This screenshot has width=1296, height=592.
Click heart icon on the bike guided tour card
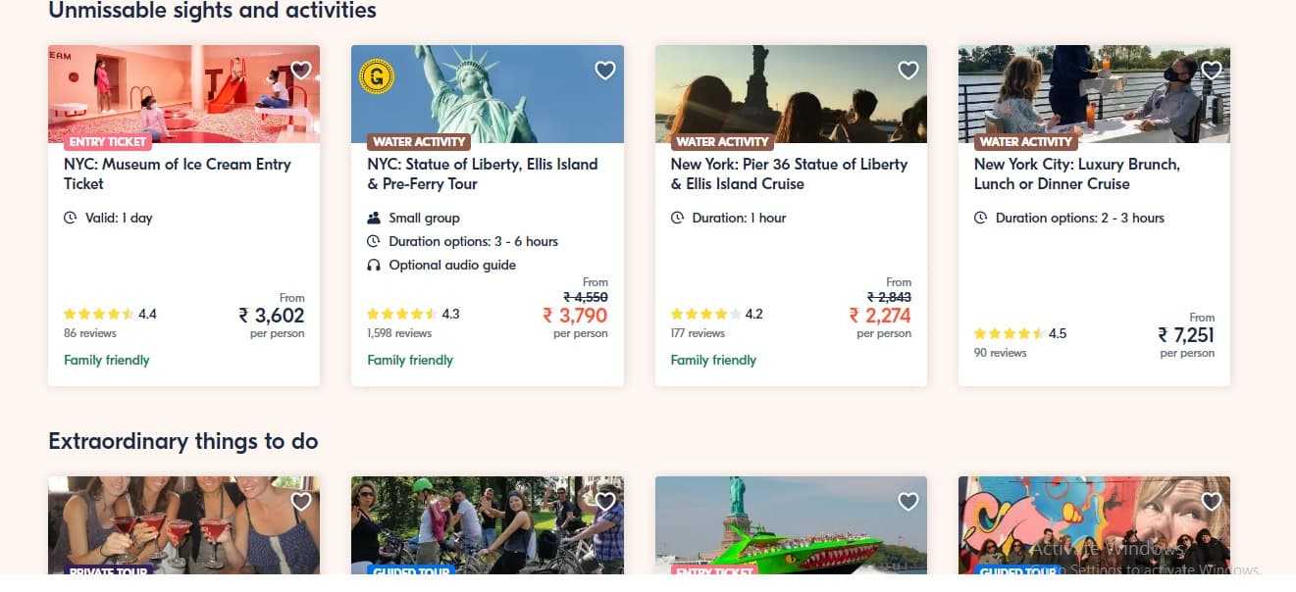(x=605, y=502)
